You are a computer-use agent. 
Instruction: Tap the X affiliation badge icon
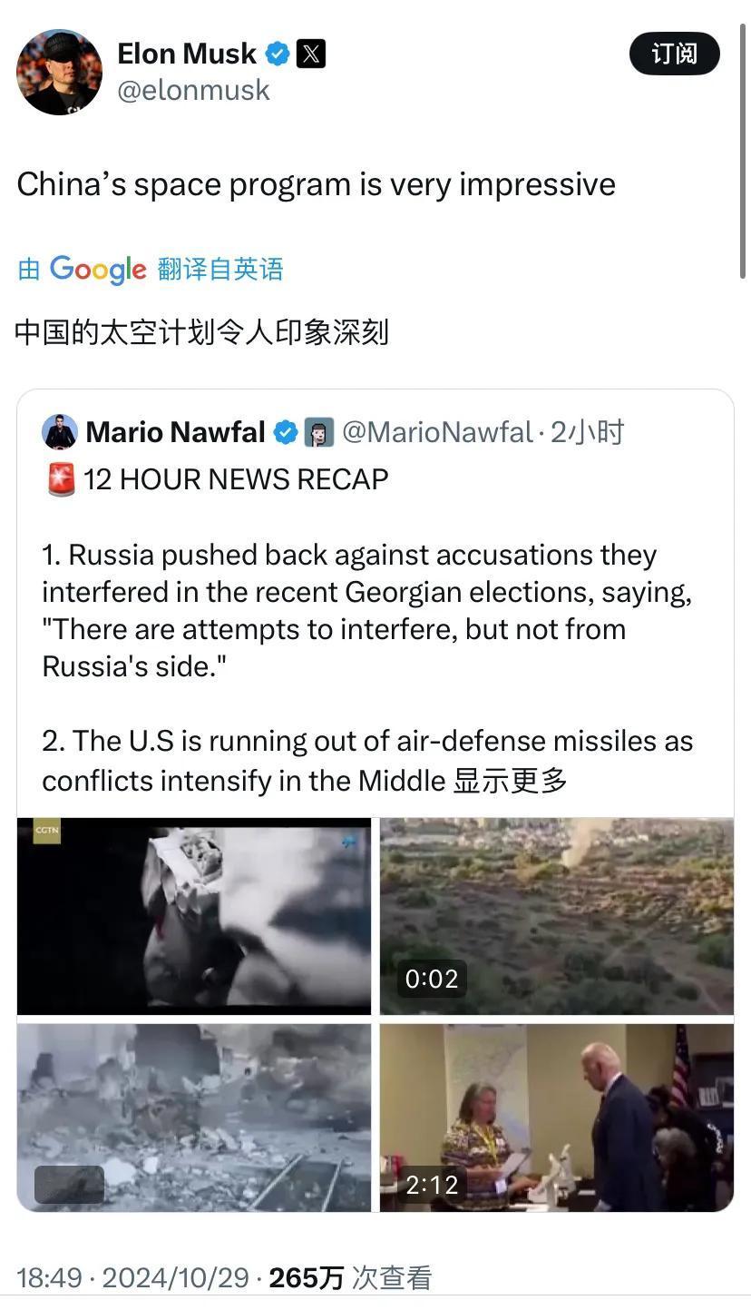(x=310, y=54)
